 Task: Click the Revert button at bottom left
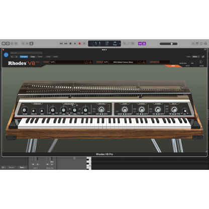(x=12, y=167)
